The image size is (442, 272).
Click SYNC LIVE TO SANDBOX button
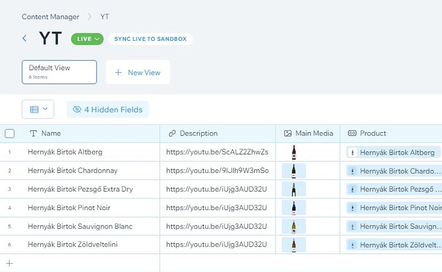coord(151,39)
